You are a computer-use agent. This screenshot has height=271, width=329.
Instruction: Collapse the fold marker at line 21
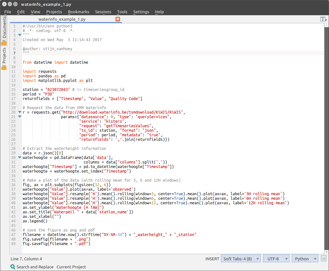coord(20,117)
